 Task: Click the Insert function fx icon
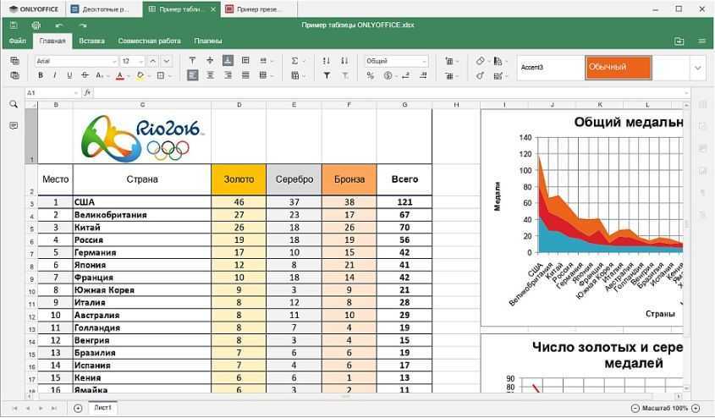click(87, 92)
